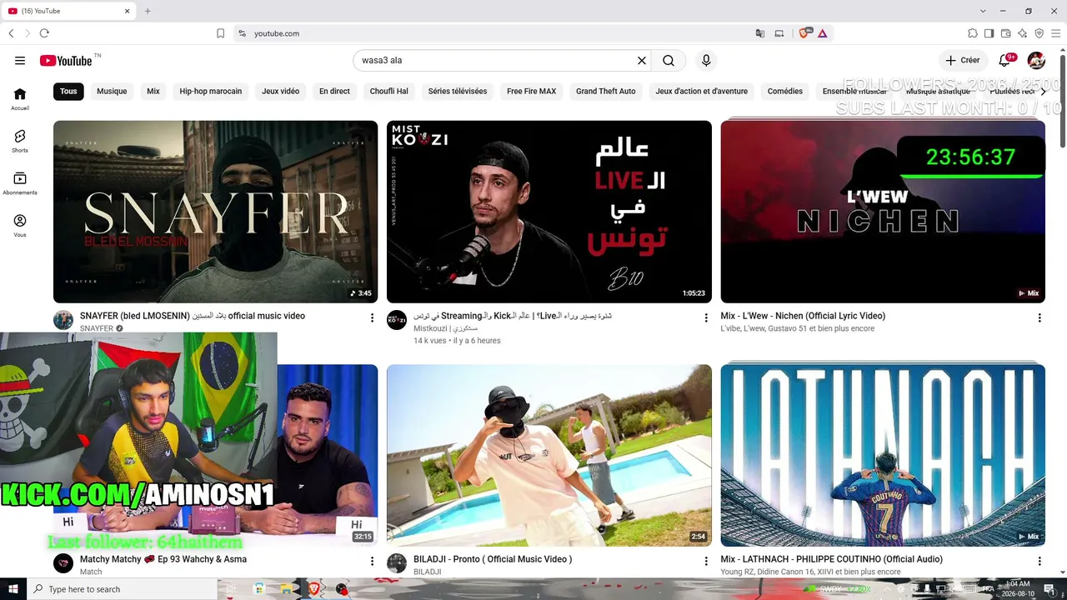The image size is (1067, 600).
Task: Select the Jeux vidéo chip
Action: (x=280, y=92)
